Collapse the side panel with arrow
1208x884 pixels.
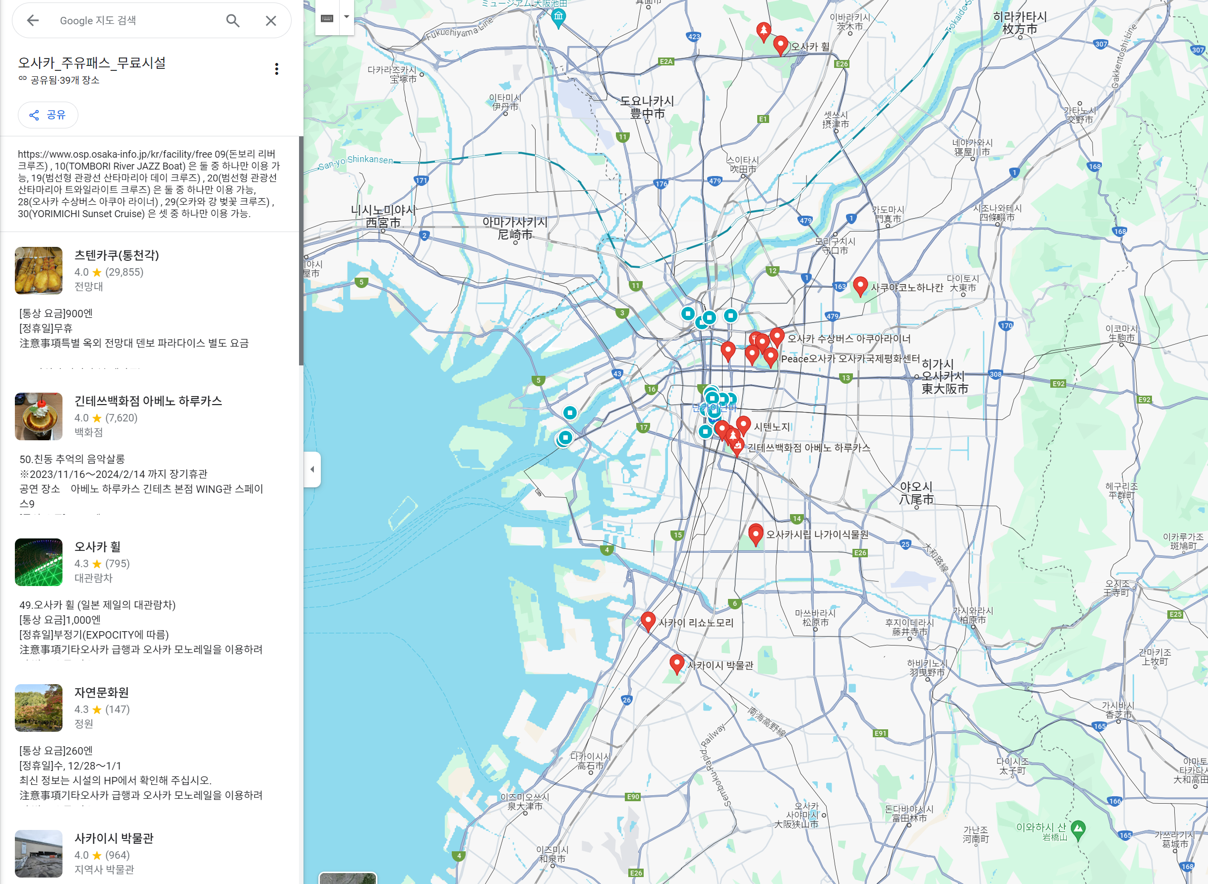click(312, 470)
